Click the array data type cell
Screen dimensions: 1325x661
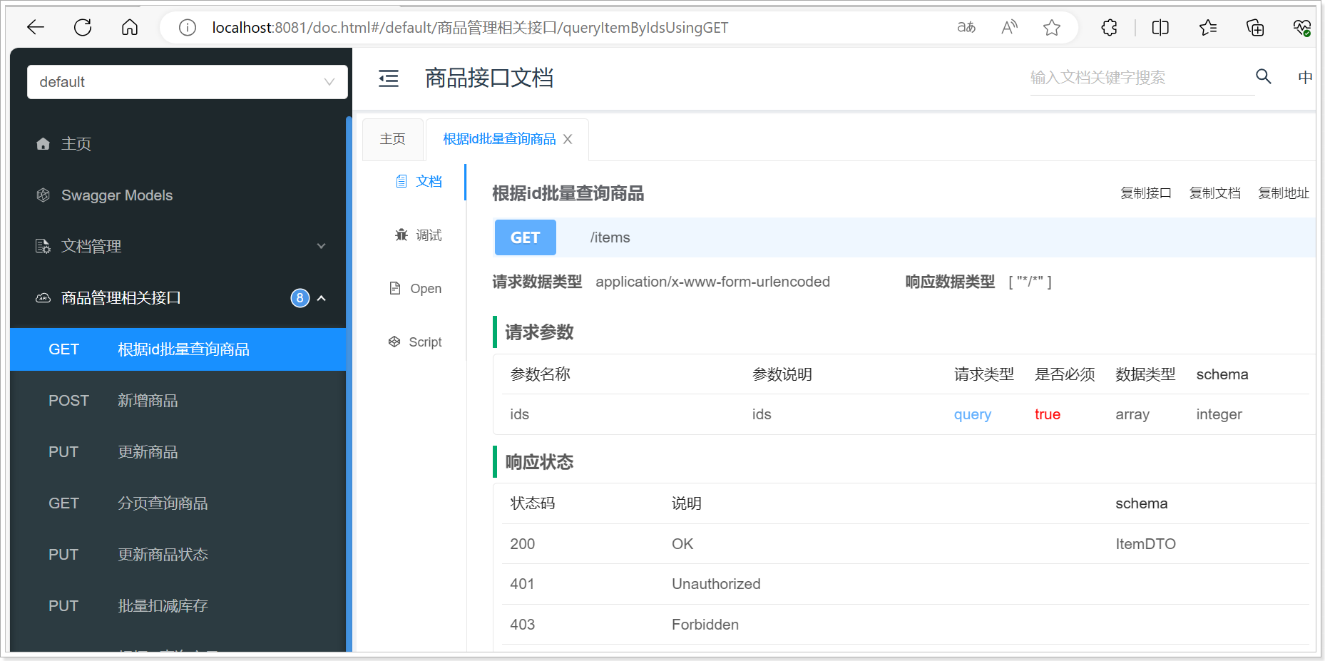point(1132,415)
